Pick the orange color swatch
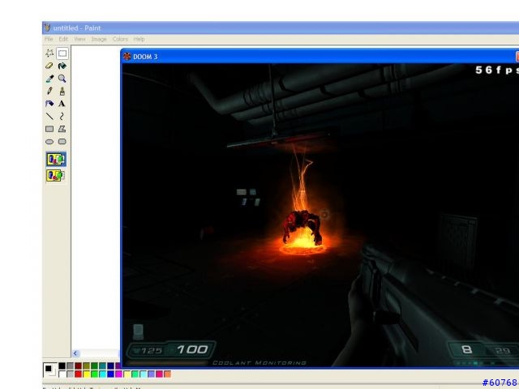This screenshot has height=389, width=519. coord(168,374)
